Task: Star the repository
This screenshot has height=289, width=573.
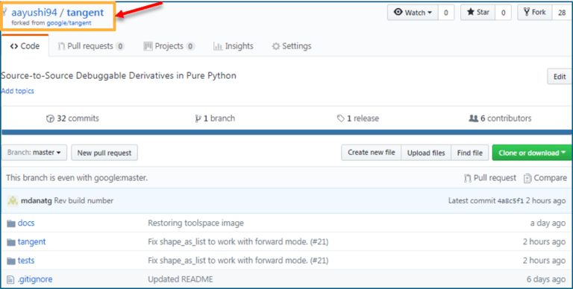Action: (x=478, y=13)
